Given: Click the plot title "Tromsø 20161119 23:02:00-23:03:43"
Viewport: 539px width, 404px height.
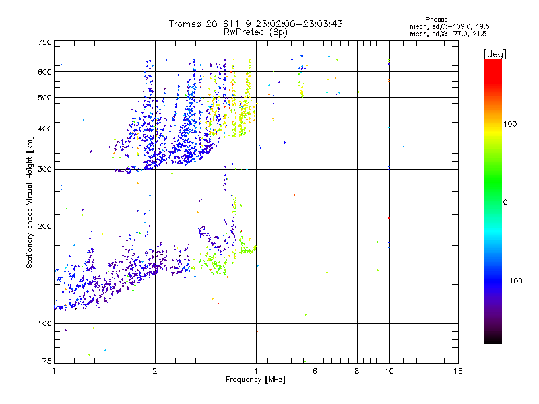Looking at the screenshot, I should pyautogui.click(x=255, y=24).
